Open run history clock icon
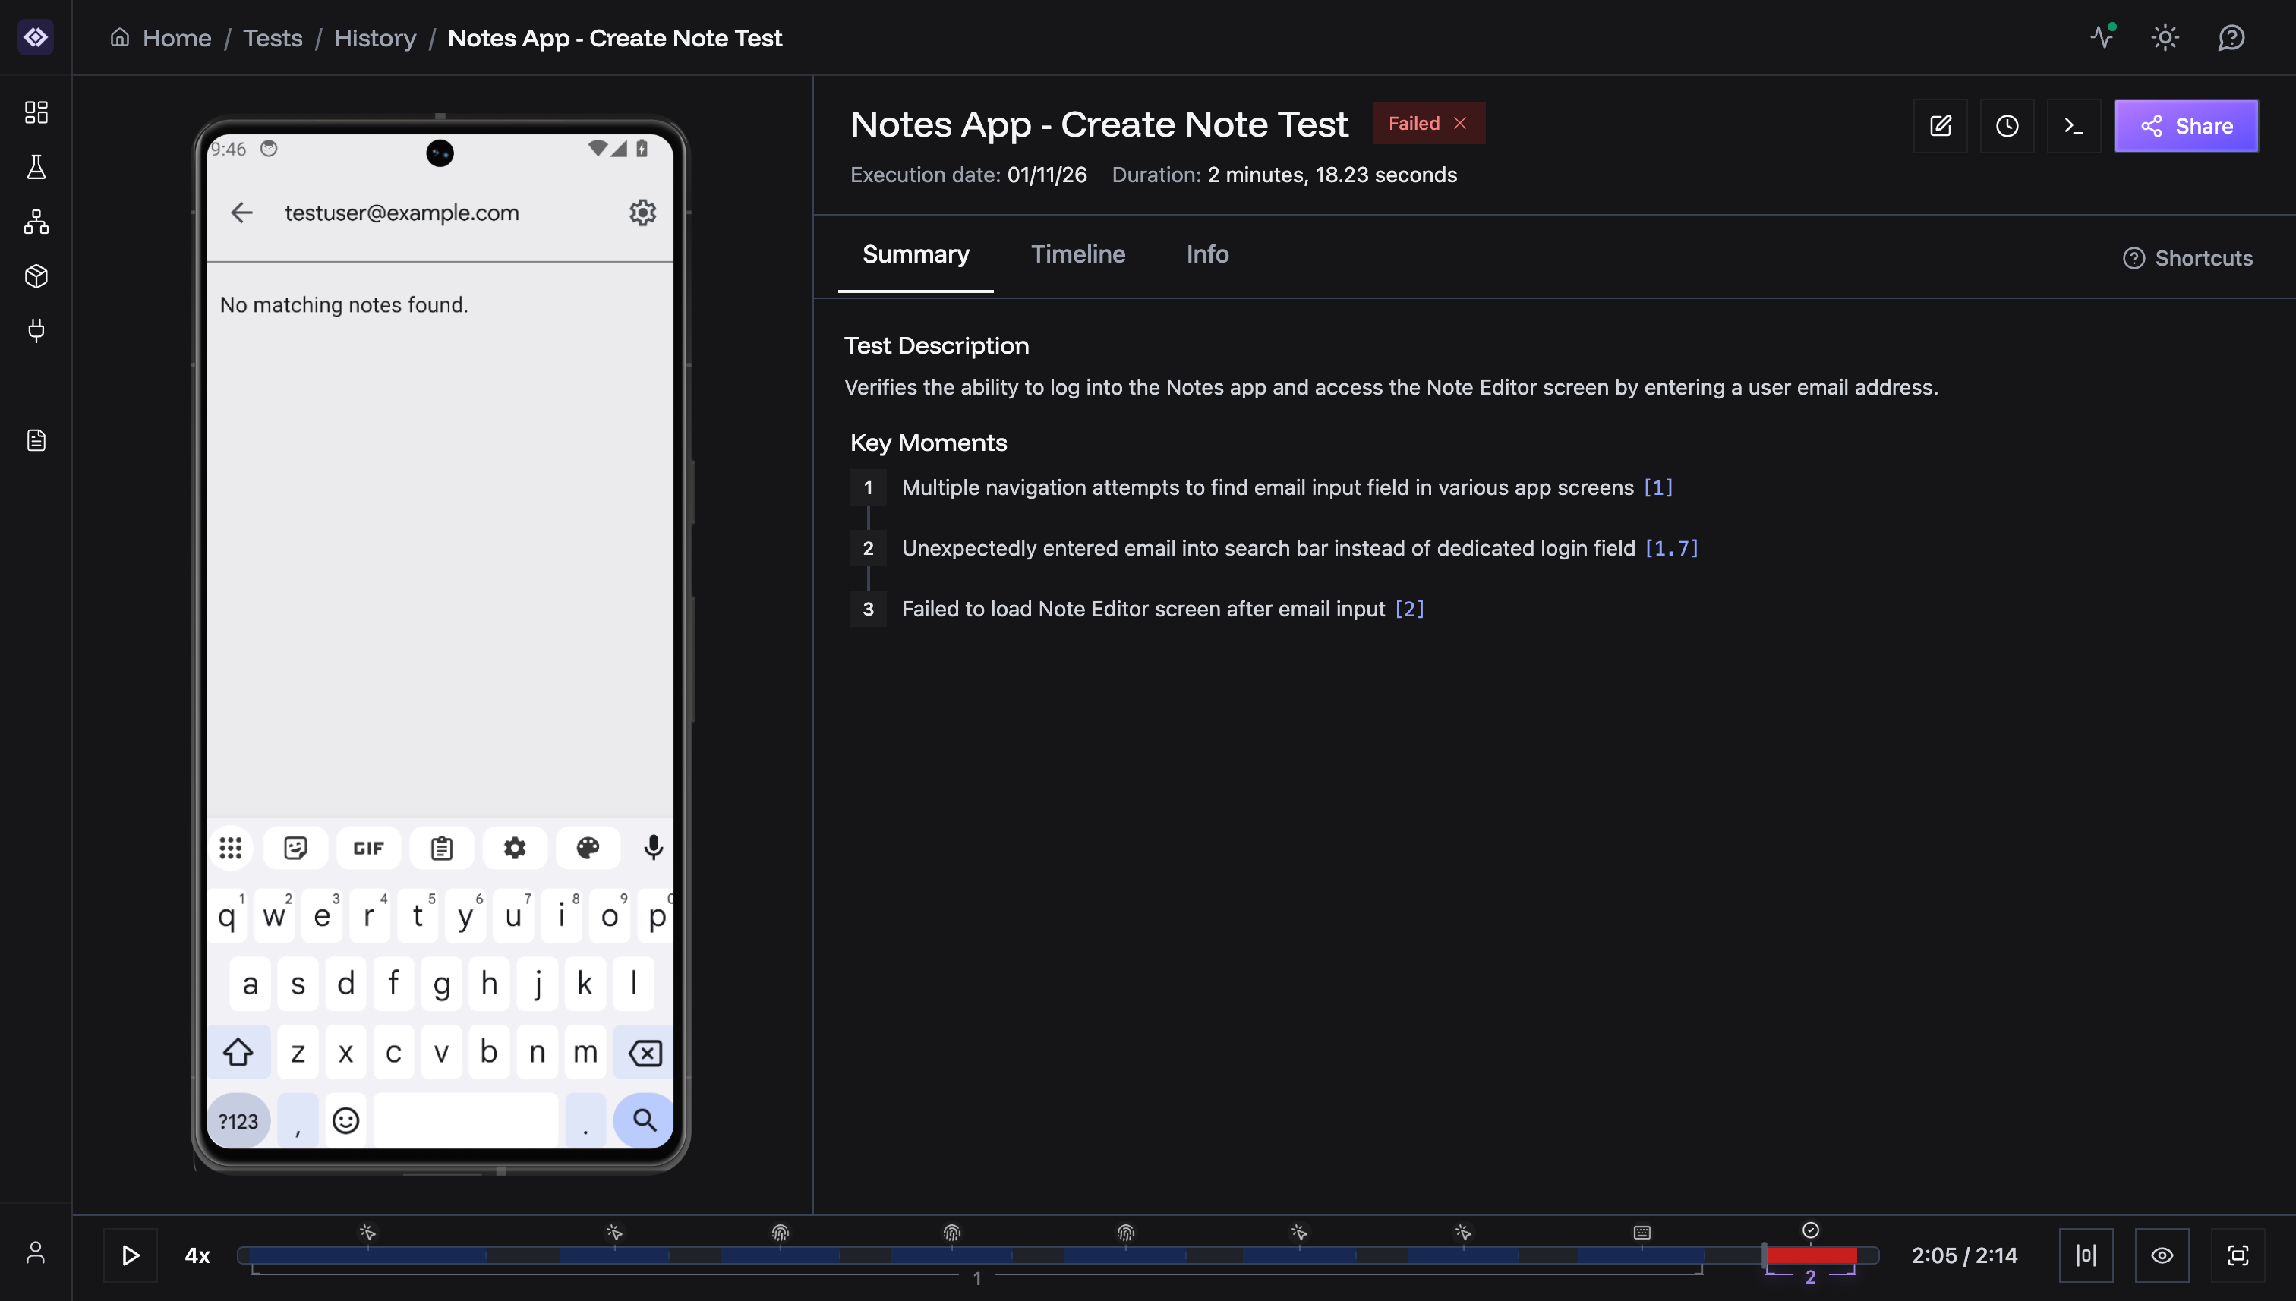This screenshot has height=1301, width=2296. point(2007,126)
